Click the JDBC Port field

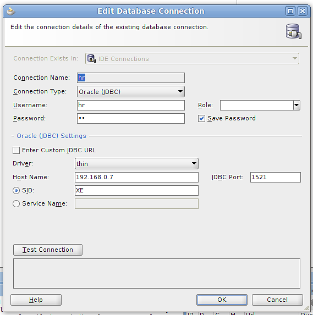276,177
